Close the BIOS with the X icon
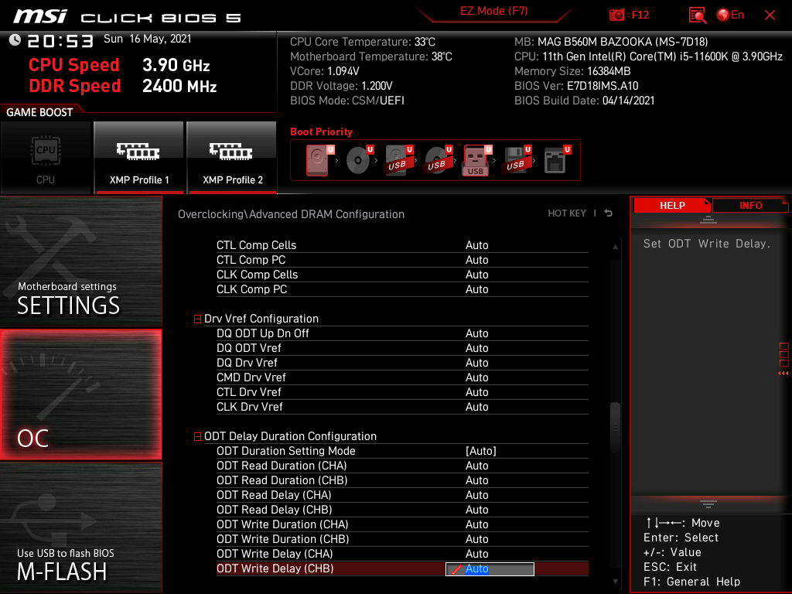 coord(770,15)
